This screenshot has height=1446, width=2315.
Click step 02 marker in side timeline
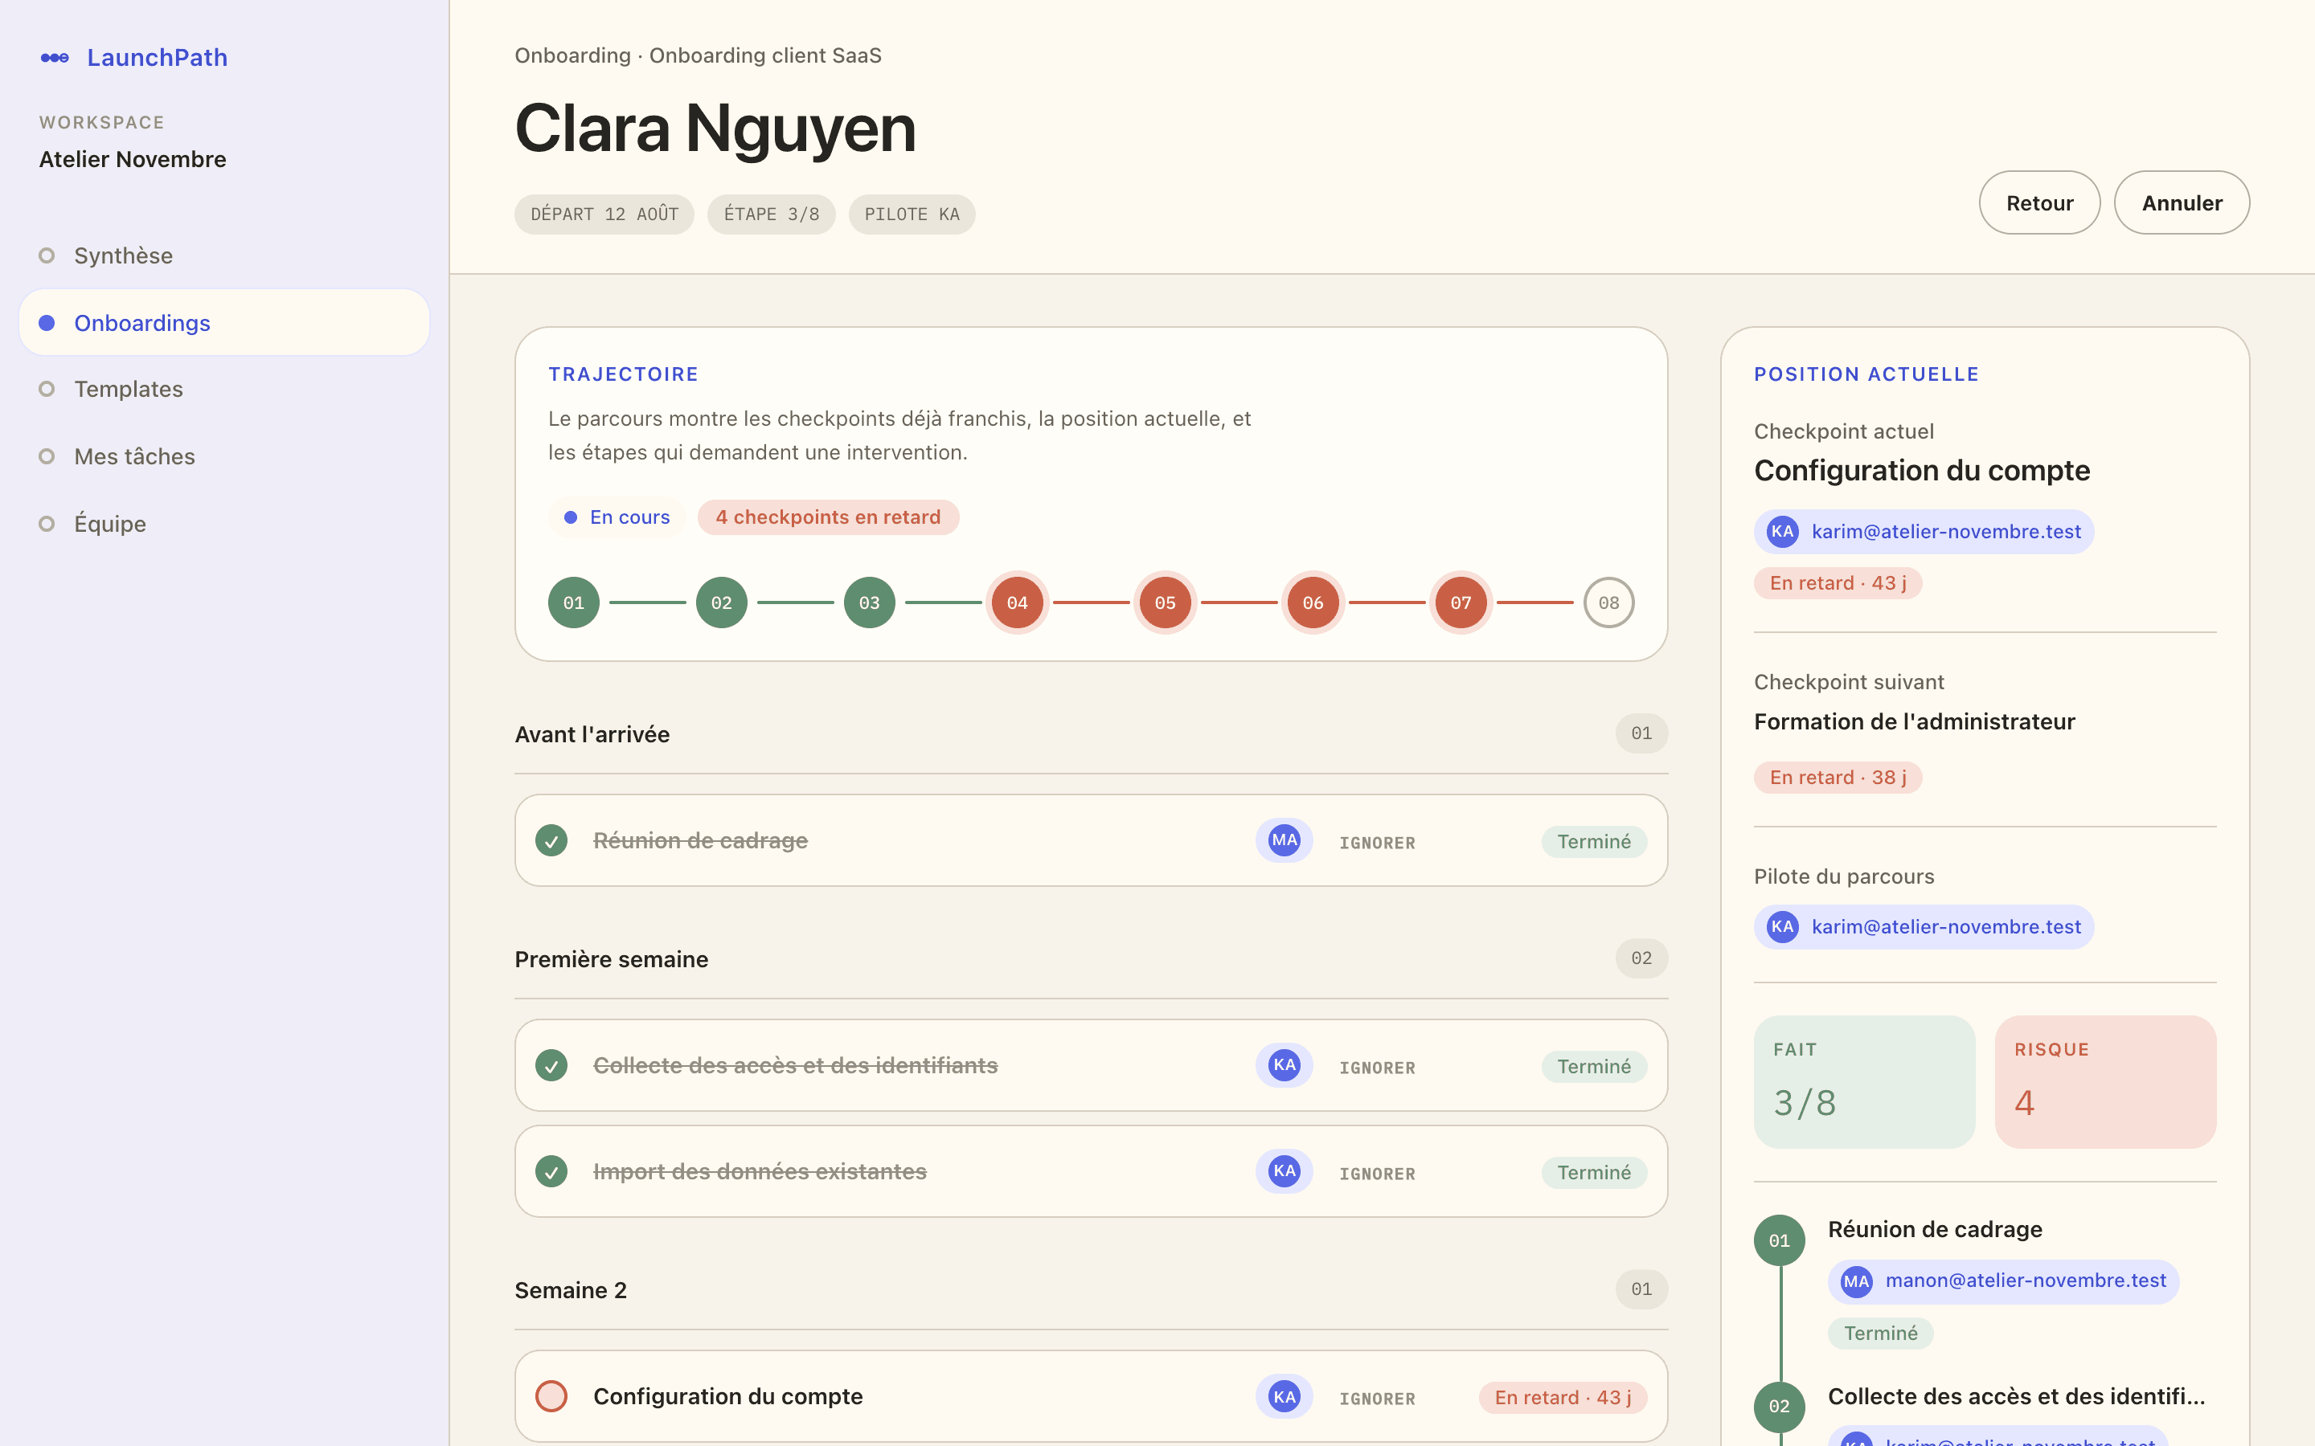tap(1780, 1406)
